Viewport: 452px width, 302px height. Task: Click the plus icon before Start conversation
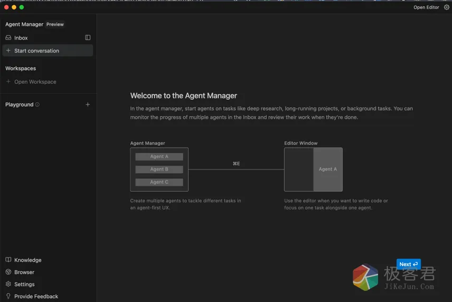[8, 51]
